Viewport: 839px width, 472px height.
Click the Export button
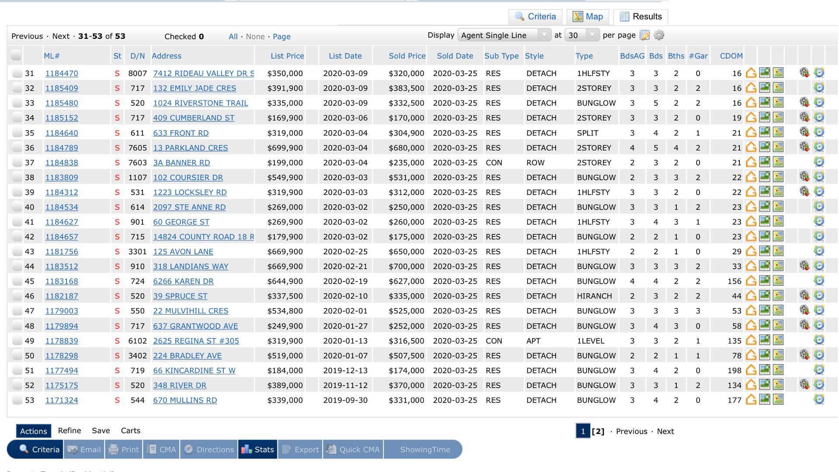click(300, 449)
